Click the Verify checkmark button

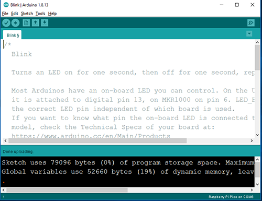tap(6, 23)
